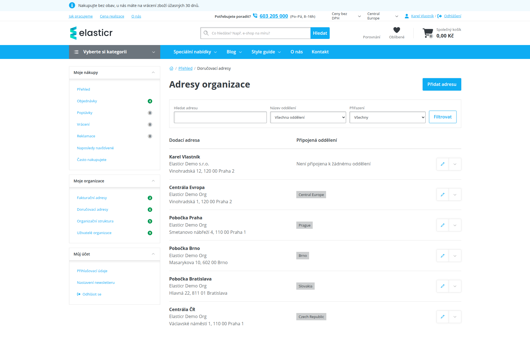530x345 pixels.
Task: Open the shopping cart icon
Action: pos(428,33)
